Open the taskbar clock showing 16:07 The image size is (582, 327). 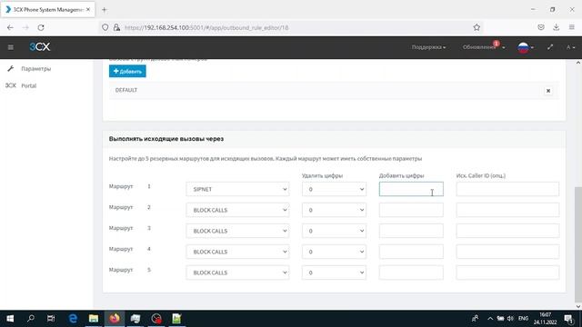click(x=546, y=319)
